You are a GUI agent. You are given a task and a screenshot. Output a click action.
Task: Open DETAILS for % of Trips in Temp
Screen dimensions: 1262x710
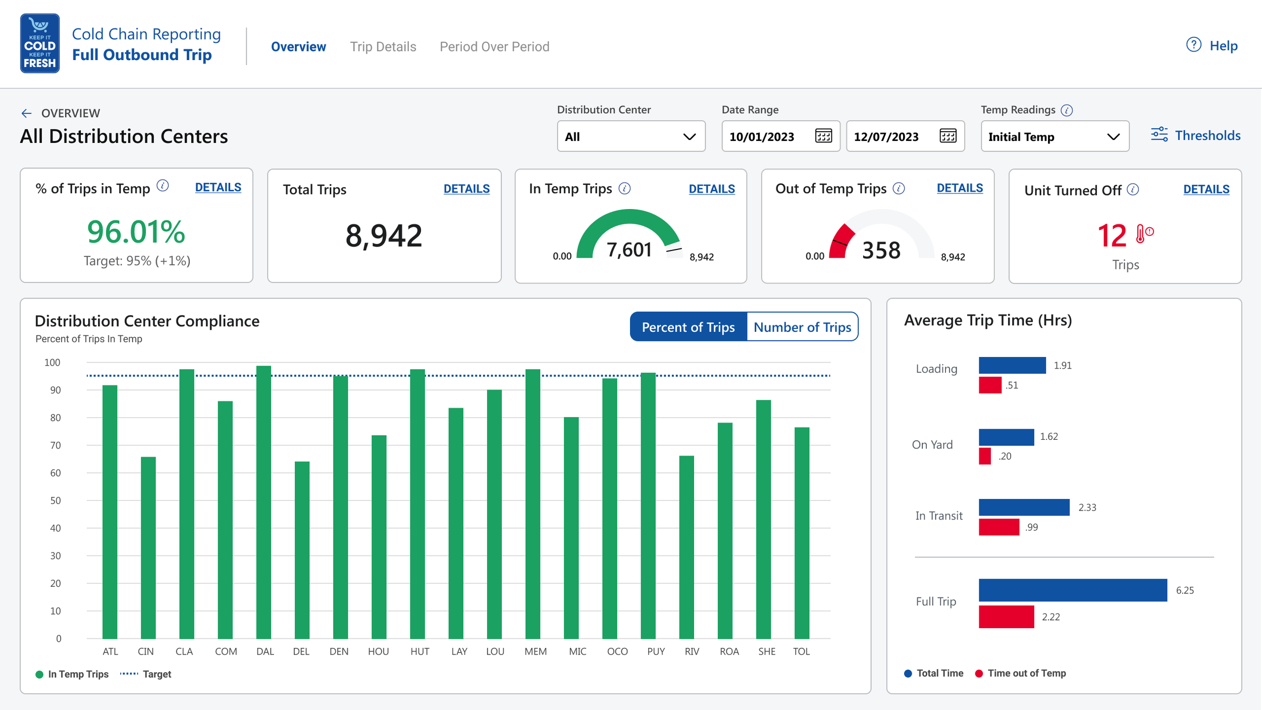point(218,187)
